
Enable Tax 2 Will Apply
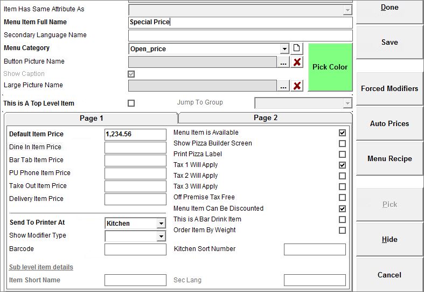point(342,176)
